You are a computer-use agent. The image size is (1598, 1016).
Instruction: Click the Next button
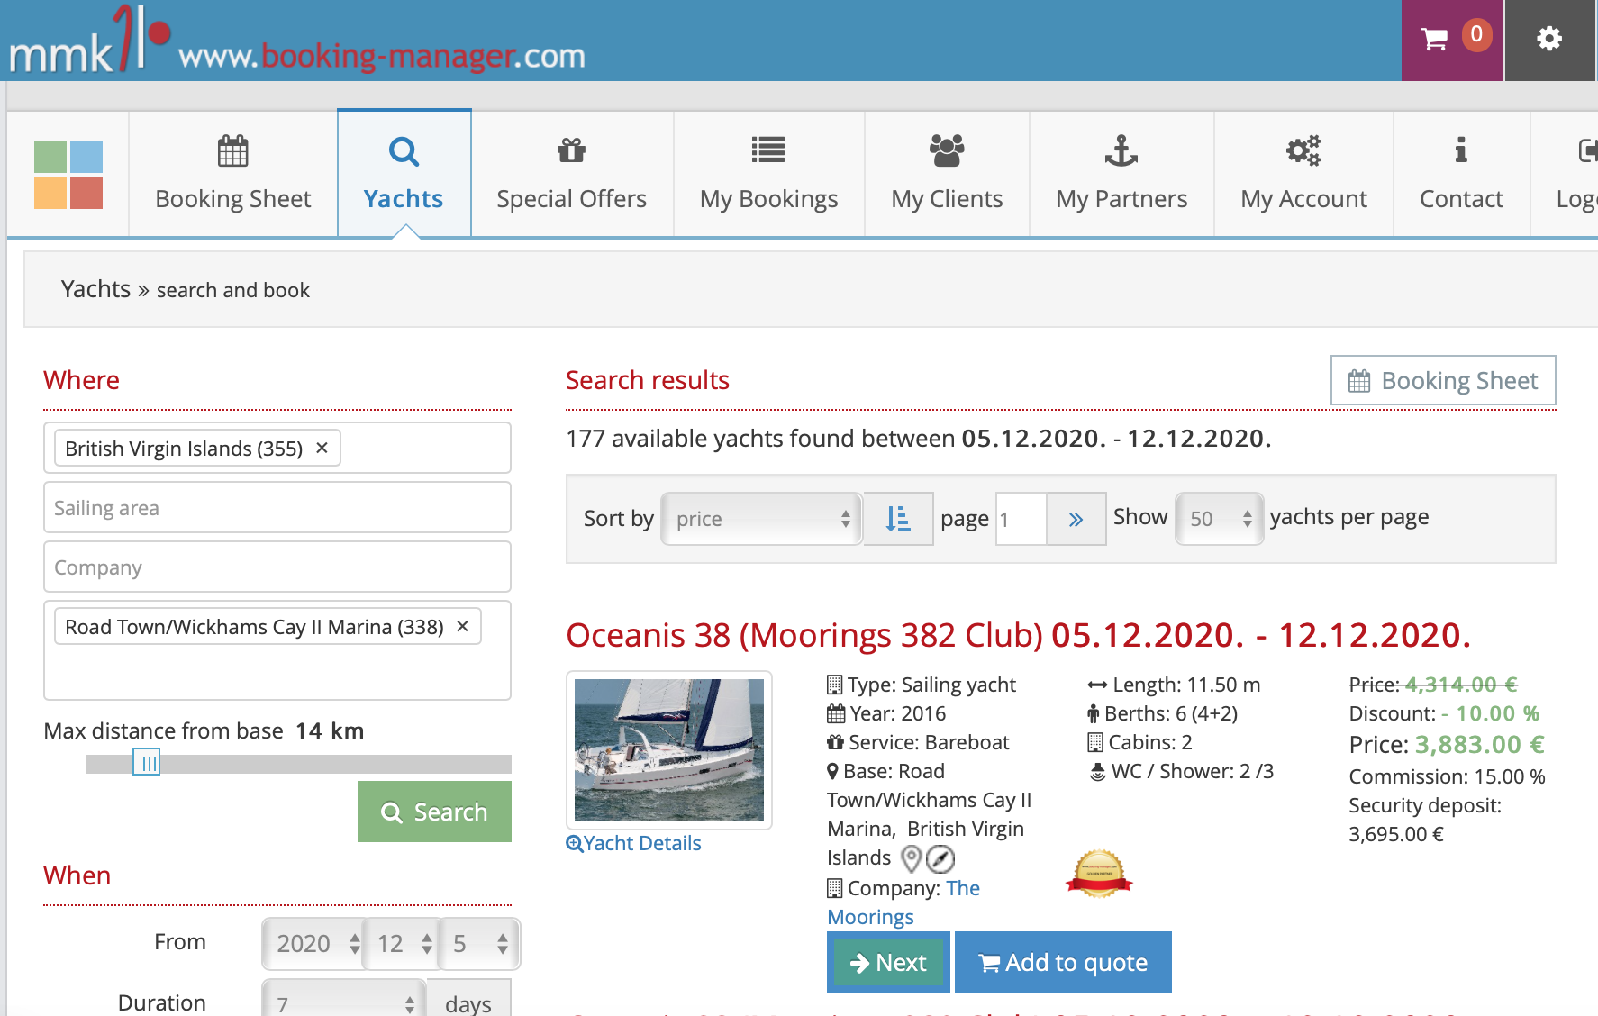tap(888, 962)
